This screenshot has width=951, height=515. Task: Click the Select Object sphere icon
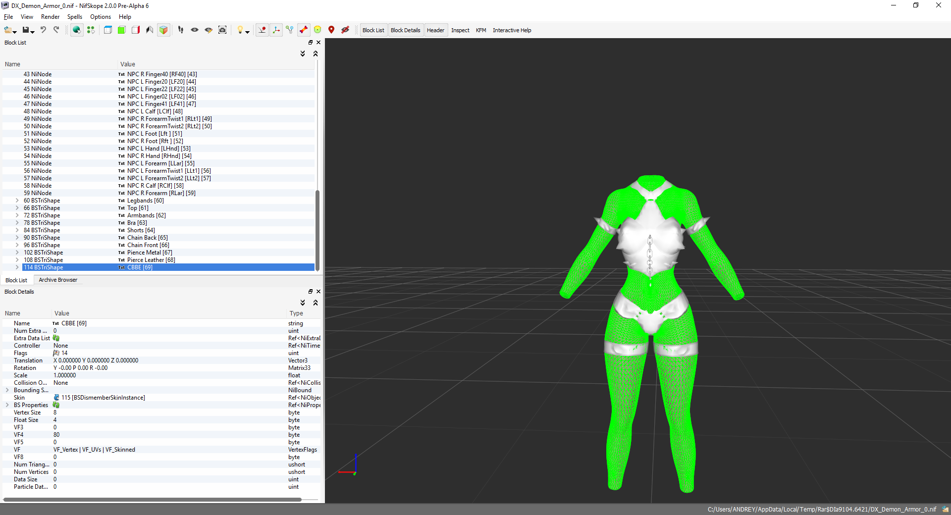[76, 30]
